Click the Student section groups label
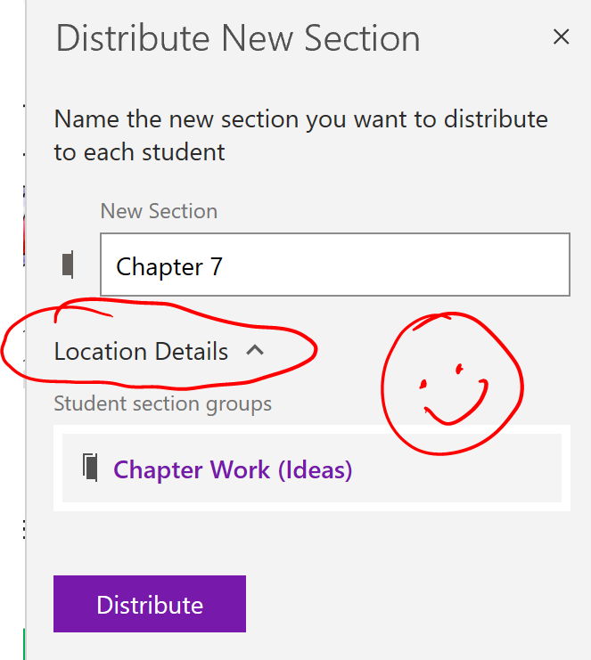 coord(162,404)
